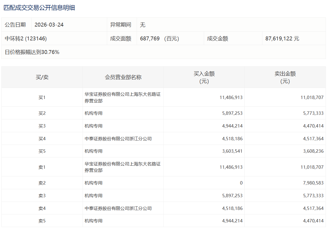
Task: Click the 匹配成交交易公开信息明细 page title
Action: pyautogui.click(x=39, y=8)
